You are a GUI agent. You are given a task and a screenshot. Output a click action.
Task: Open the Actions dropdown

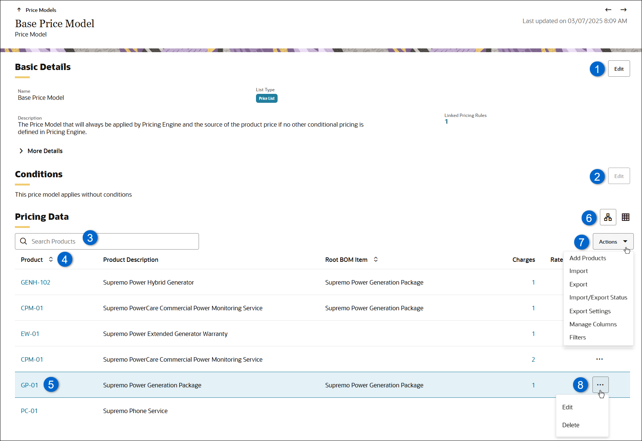click(x=612, y=241)
